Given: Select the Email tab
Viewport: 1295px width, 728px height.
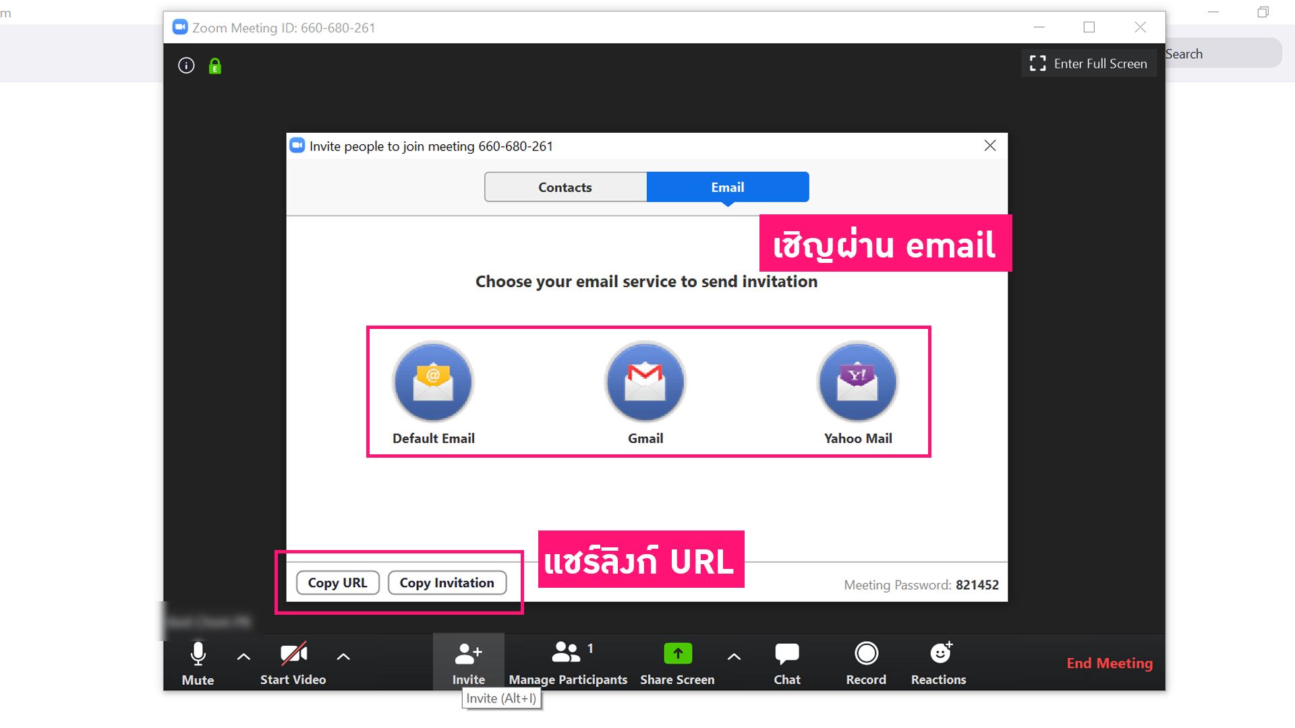Looking at the screenshot, I should pos(727,187).
